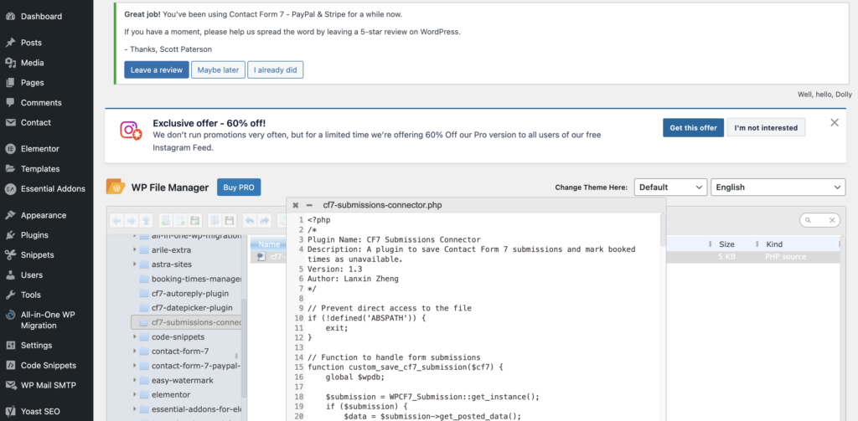Expand the elementor folder arrow

[x=135, y=395]
